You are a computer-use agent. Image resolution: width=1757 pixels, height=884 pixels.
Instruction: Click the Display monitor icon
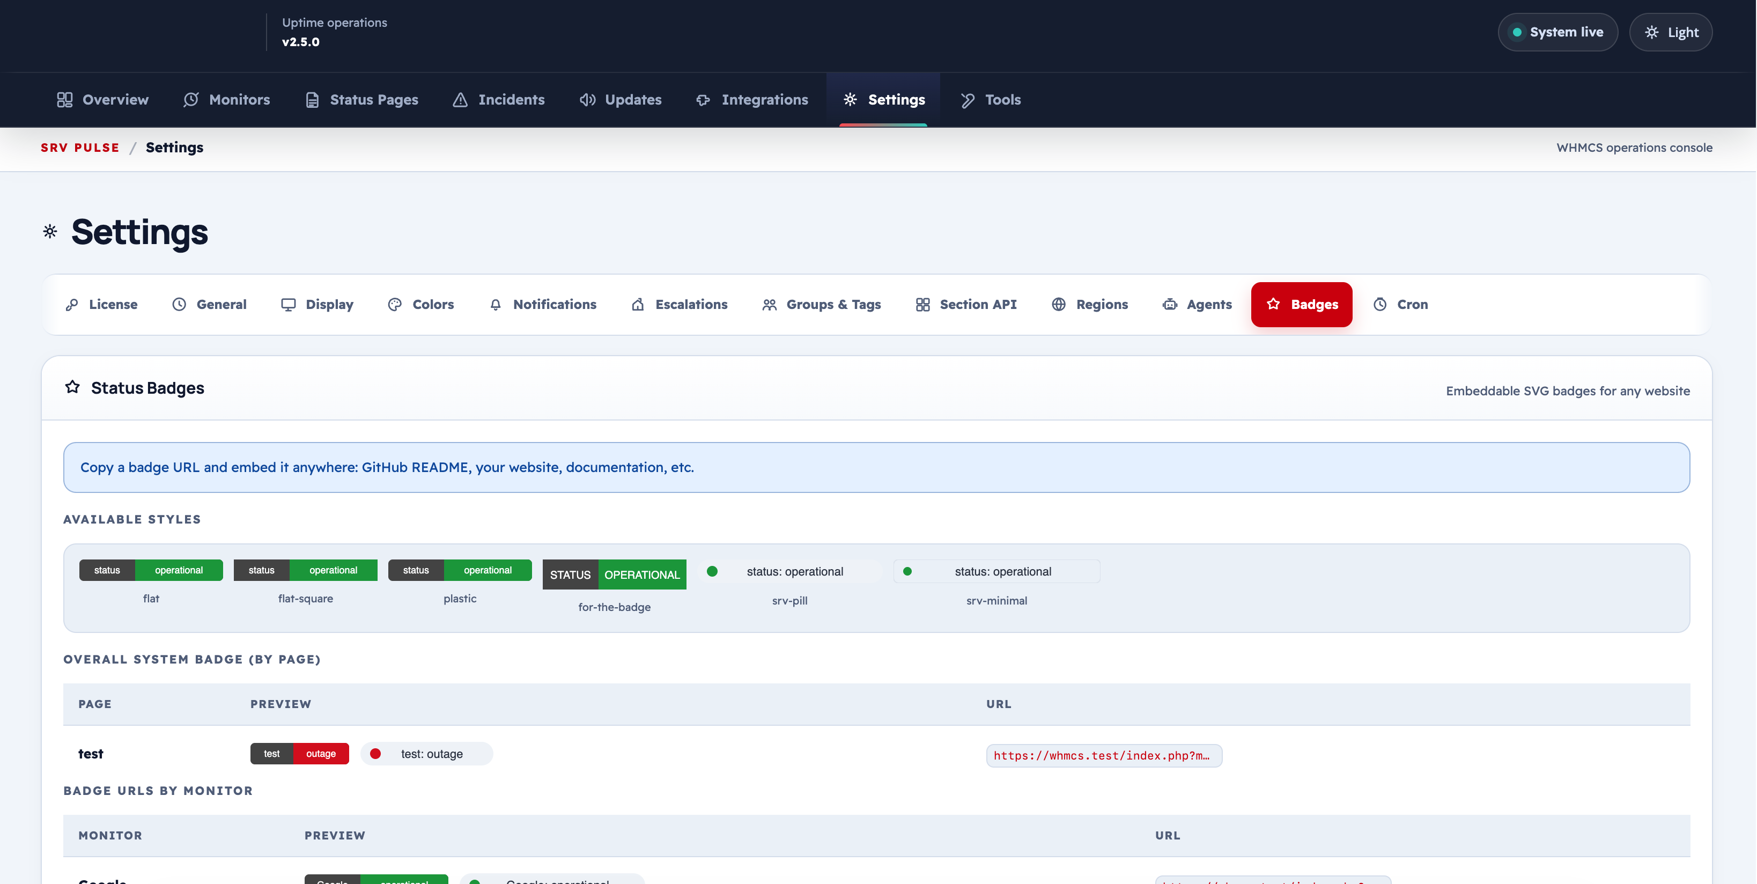[289, 304]
